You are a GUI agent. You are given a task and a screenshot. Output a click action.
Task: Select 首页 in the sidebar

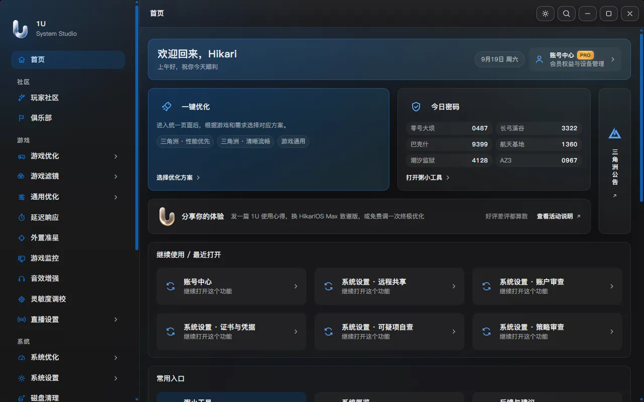(x=68, y=59)
